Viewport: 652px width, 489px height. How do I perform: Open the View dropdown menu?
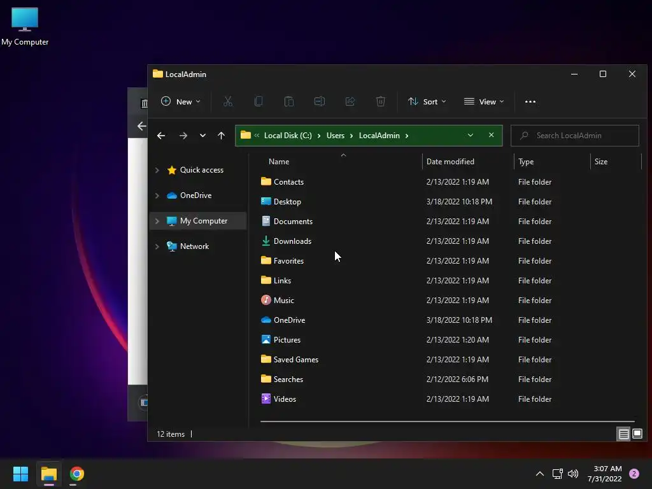click(x=484, y=101)
